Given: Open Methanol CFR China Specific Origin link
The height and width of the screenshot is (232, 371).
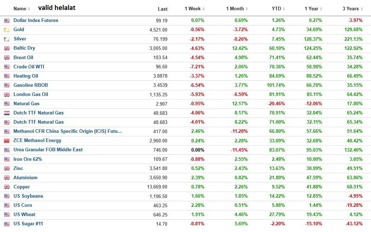Looking at the screenshot, I should pos(68,131).
